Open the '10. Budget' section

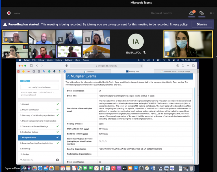tap(39, 154)
